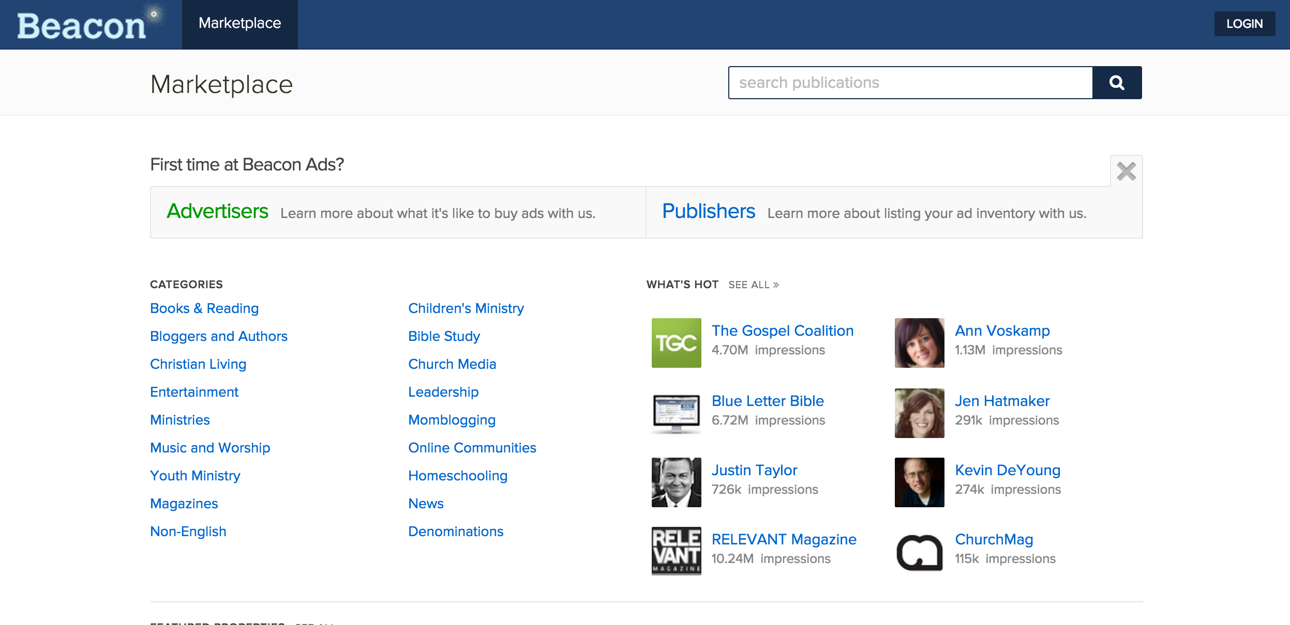Focus the search publications field
Image resolution: width=1290 pixels, height=625 pixels.
[910, 83]
